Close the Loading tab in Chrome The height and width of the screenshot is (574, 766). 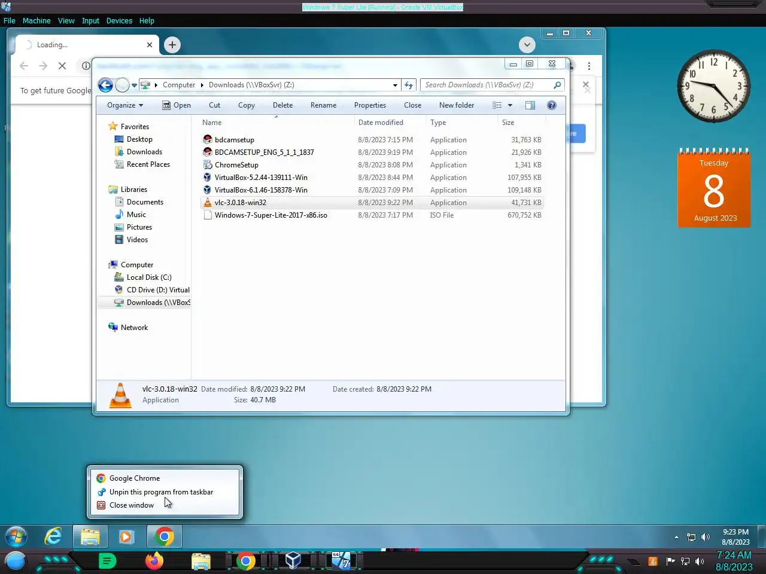click(x=150, y=45)
